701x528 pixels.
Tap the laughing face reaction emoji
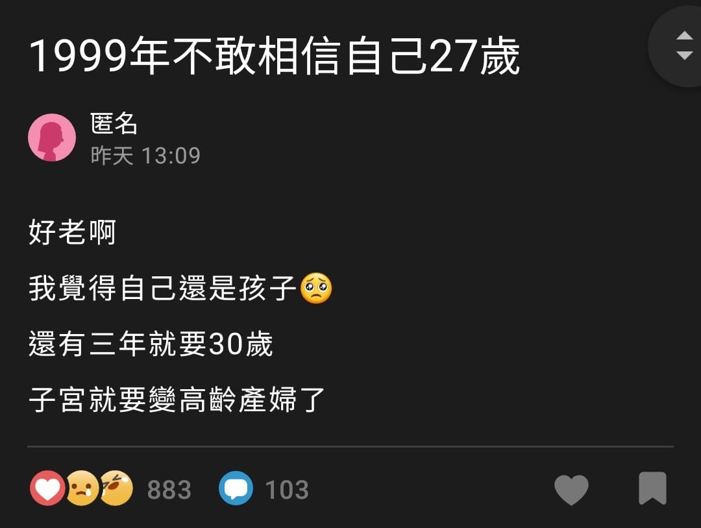pyautogui.click(x=116, y=488)
